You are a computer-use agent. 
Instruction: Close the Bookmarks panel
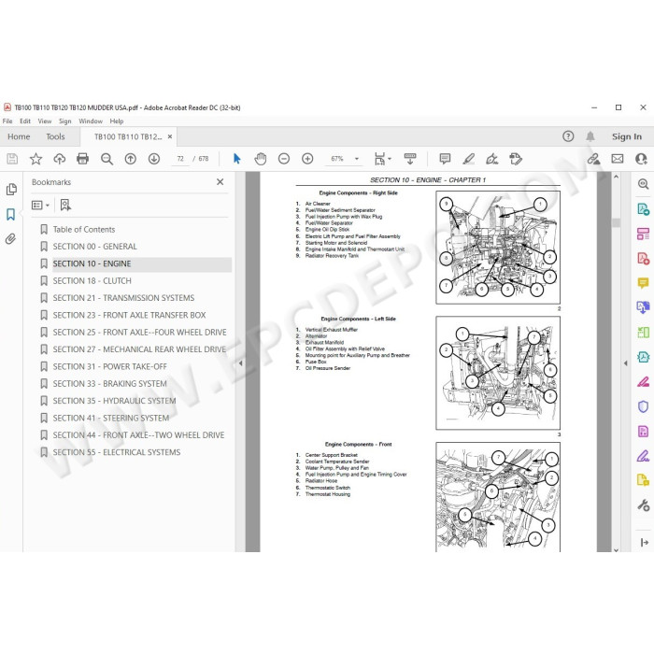[220, 182]
